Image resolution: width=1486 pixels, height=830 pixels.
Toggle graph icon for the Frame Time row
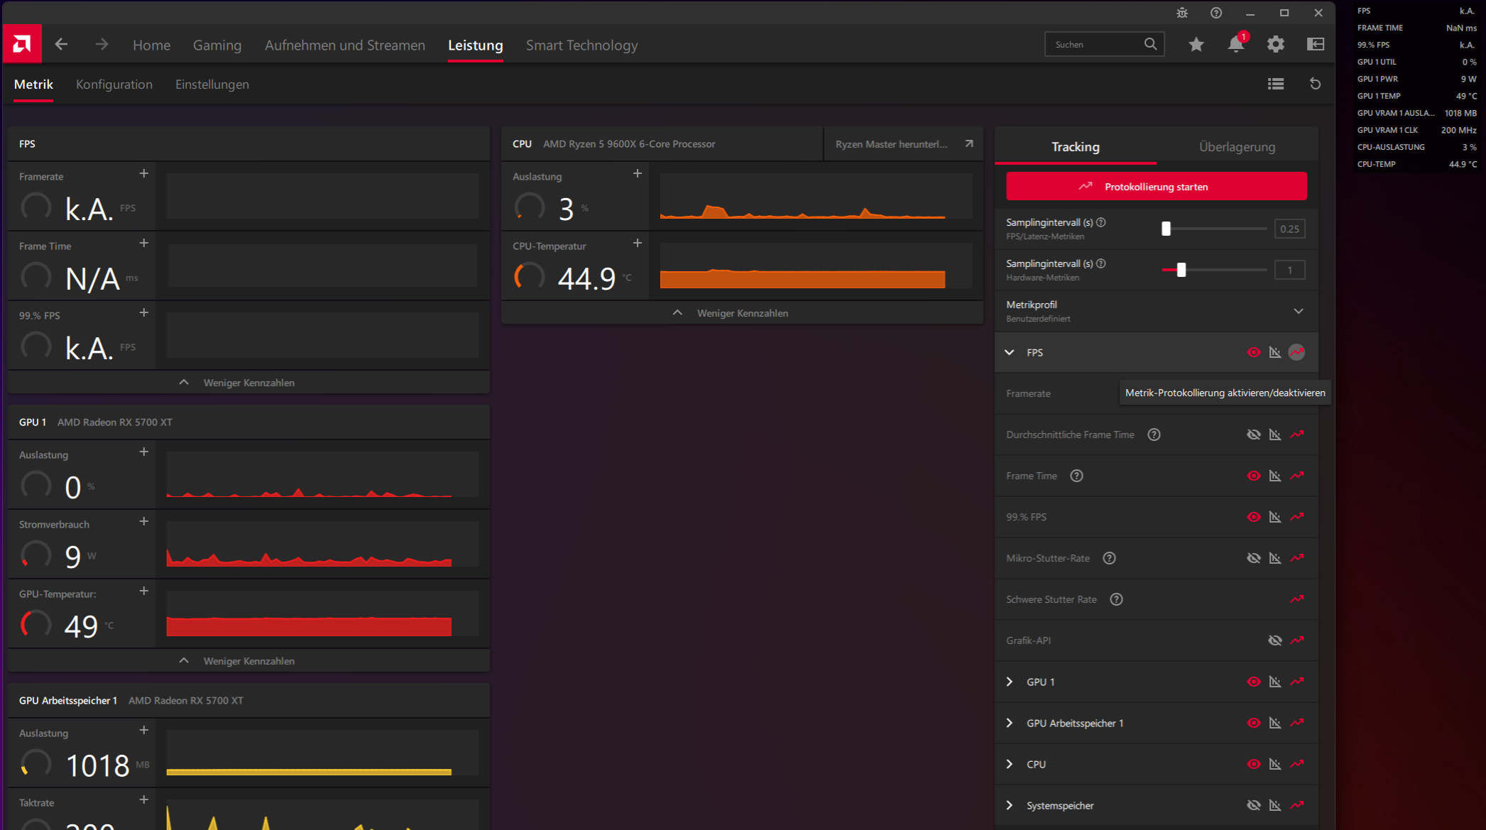pos(1275,476)
